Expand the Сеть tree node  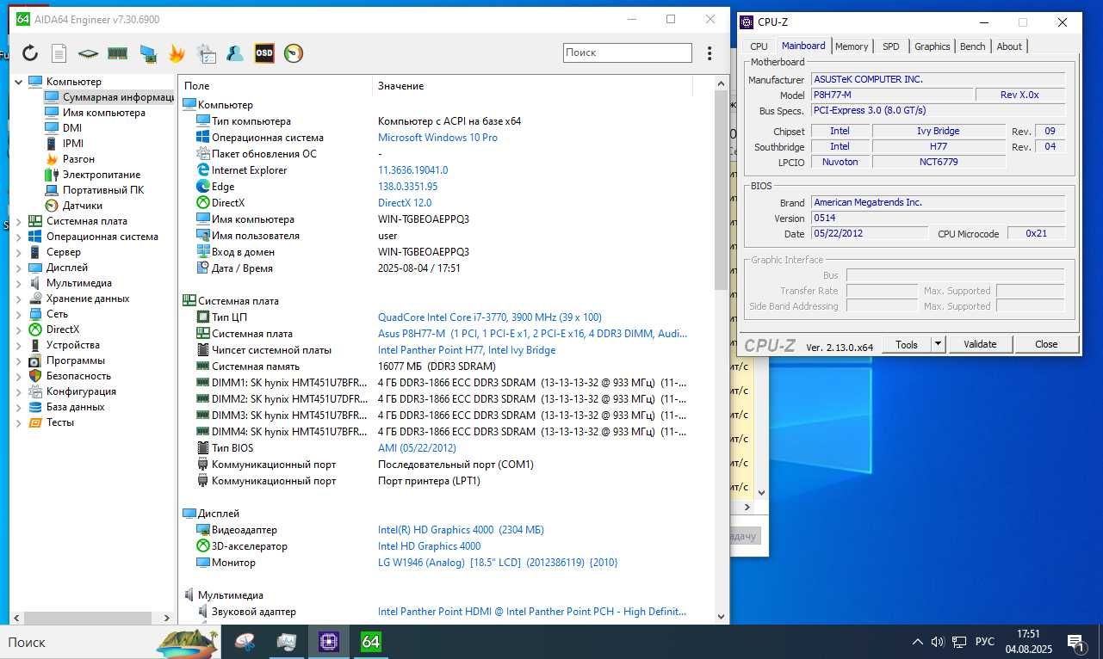(19, 314)
